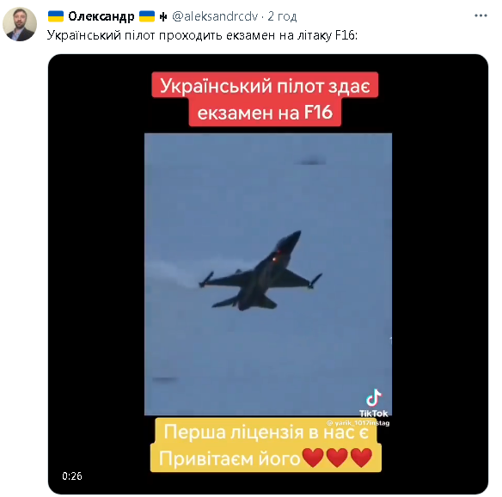Click the first red heart emoji

pos(313,457)
